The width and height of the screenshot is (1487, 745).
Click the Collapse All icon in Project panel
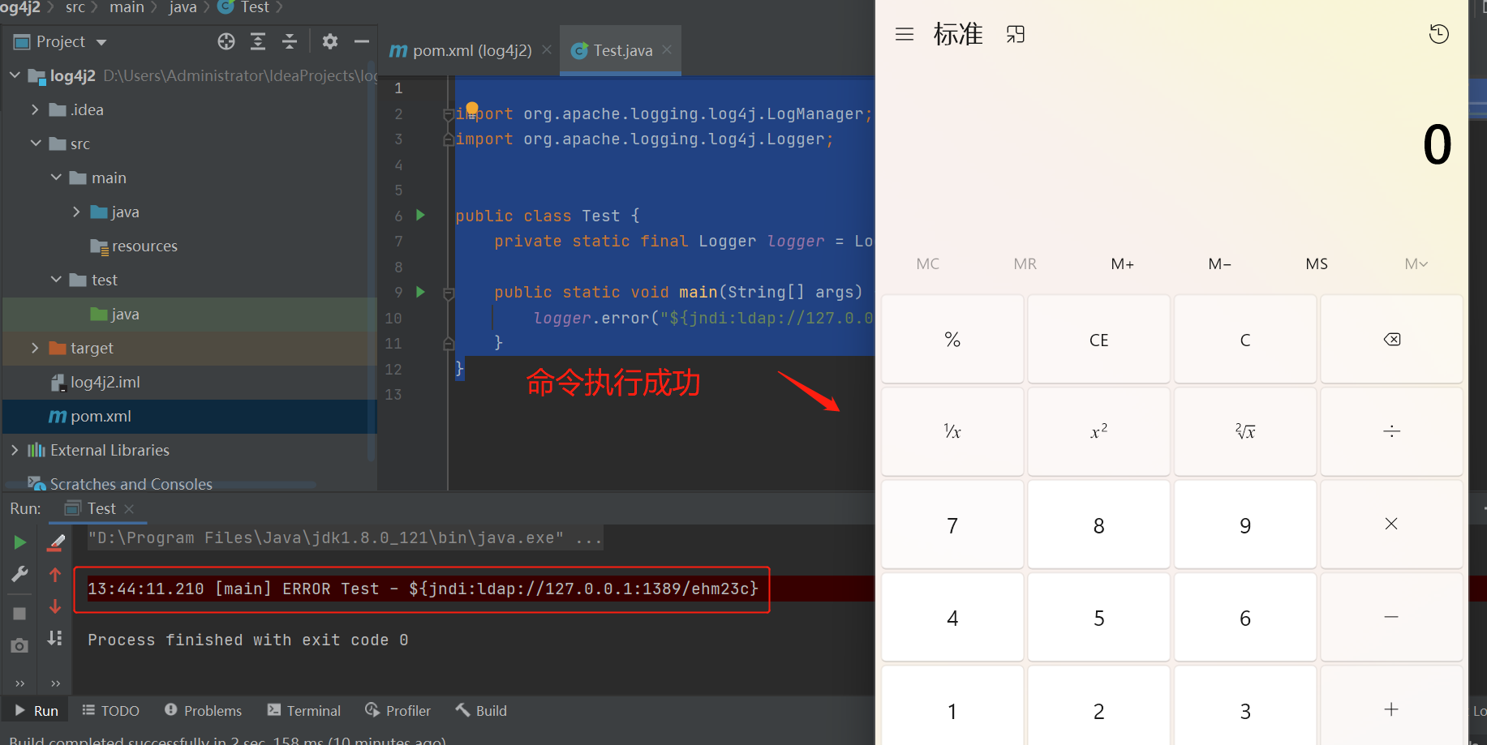tap(290, 41)
